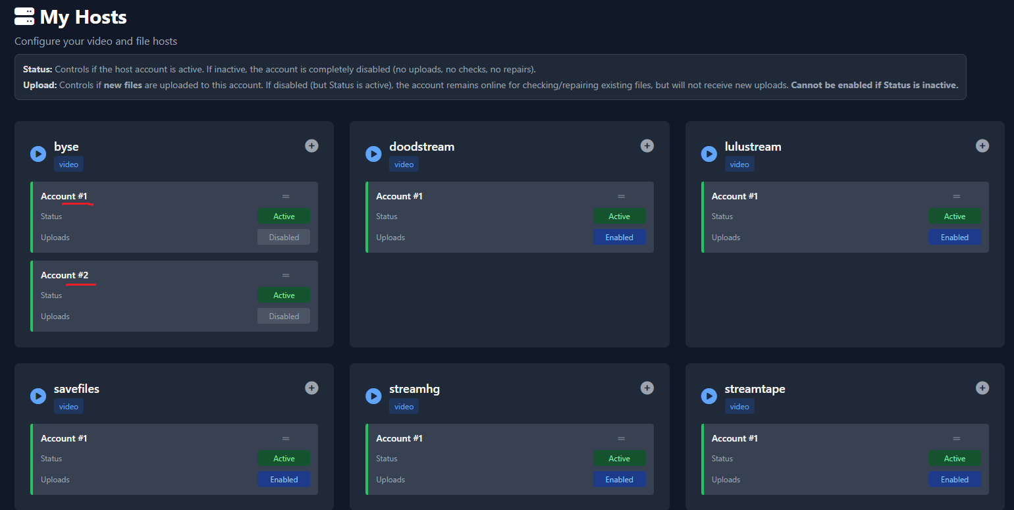Click the savefiles Account #1 Active button
Viewport: 1014px width, 510px height.
[284, 459]
